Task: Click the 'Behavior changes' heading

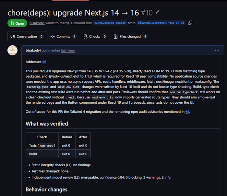Action: tap(46, 190)
